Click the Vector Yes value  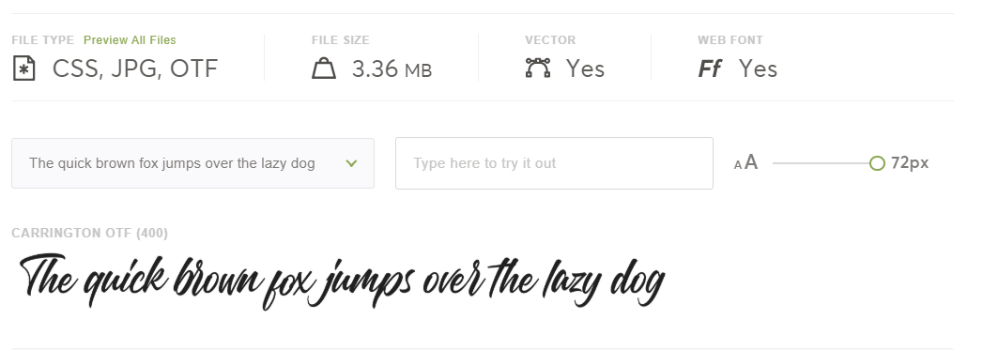[585, 68]
